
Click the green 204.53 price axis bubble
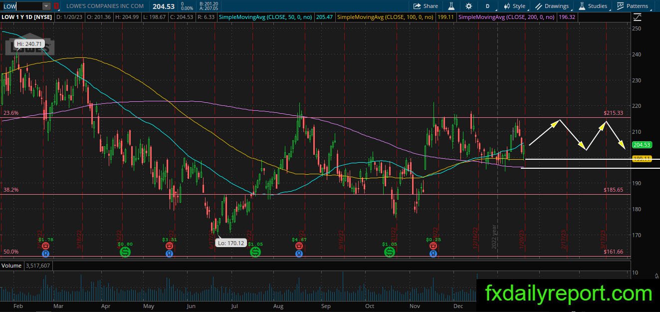(x=642, y=145)
